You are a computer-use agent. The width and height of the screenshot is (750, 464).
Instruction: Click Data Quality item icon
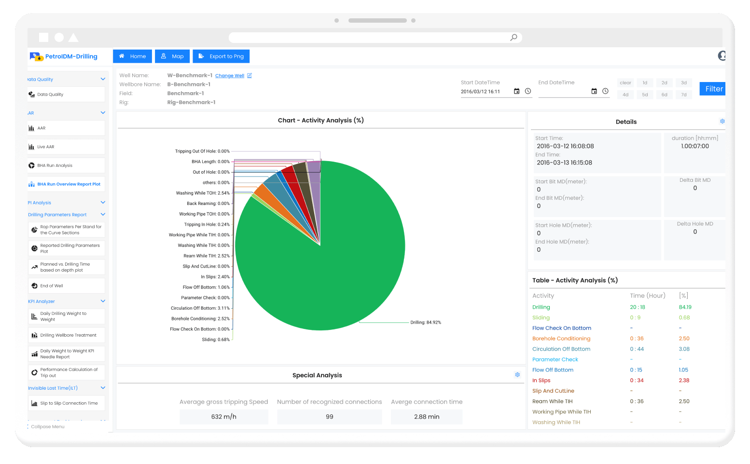(x=31, y=95)
